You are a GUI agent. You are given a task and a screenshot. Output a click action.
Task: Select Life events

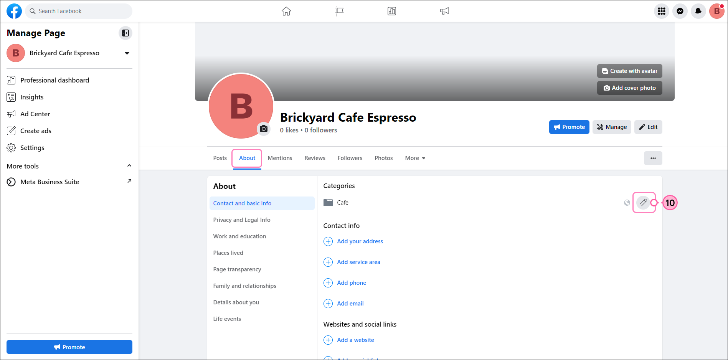[x=262, y=319]
